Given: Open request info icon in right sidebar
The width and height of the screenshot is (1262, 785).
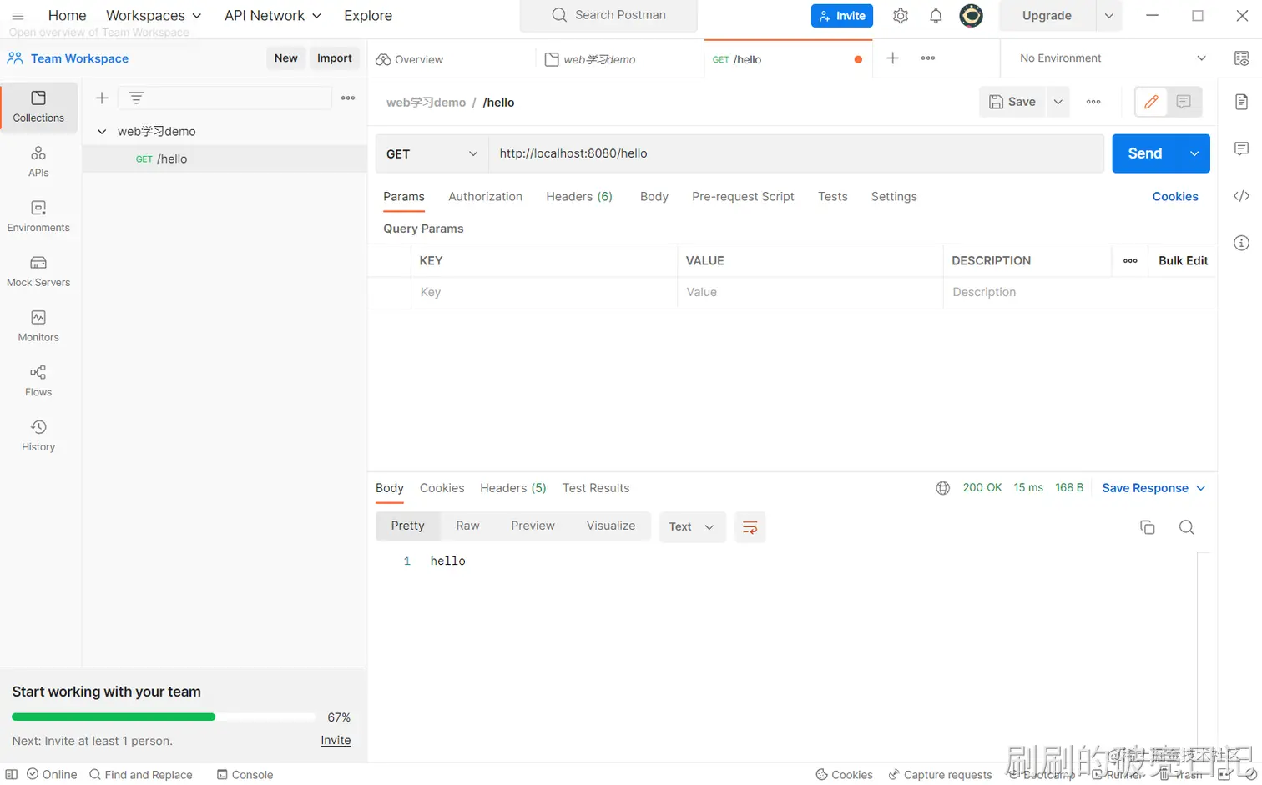Looking at the screenshot, I should (1241, 243).
